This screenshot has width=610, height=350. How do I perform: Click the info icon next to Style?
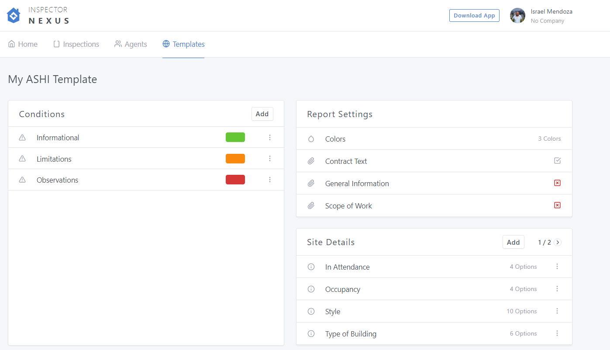pos(311,312)
